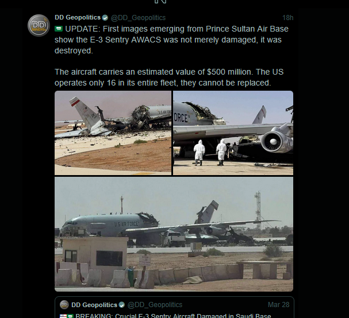Click the quoted post's @DD_Geopolitics handle
The width and height of the screenshot is (349, 318).
click(155, 304)
